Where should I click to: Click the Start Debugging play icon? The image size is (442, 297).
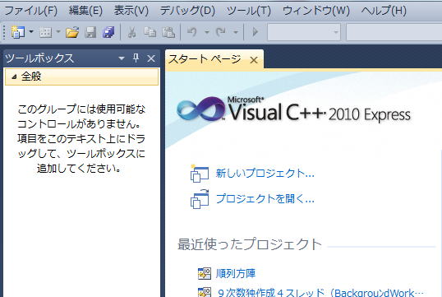point(256,31)
